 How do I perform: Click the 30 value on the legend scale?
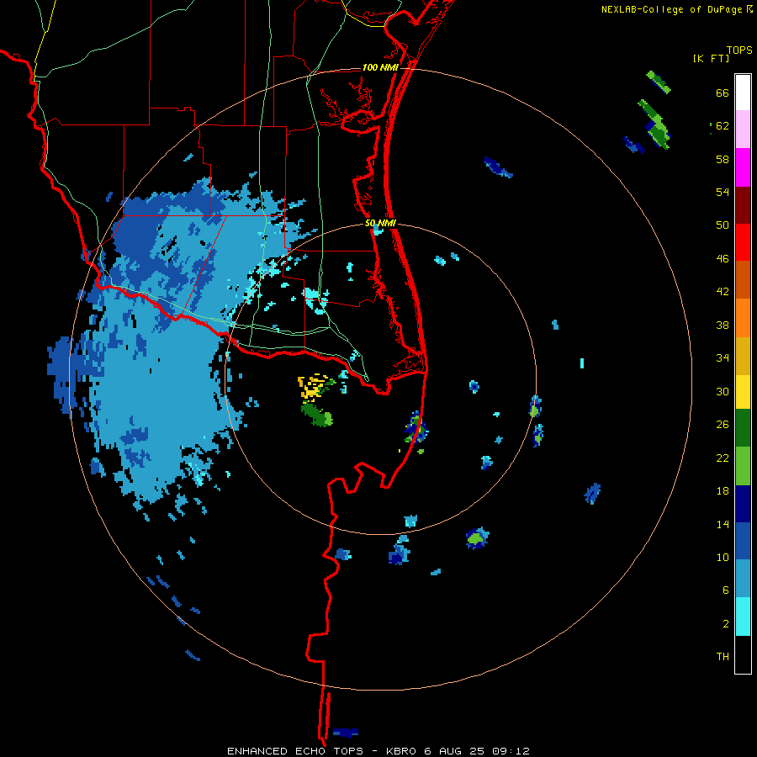click(x=723, y=391)
